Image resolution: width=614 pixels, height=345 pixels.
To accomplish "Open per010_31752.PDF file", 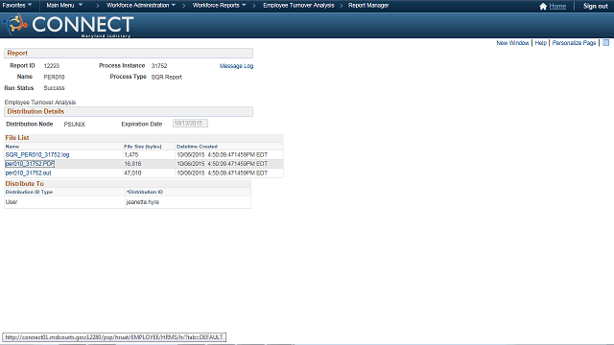I will (x=30, y=164).
